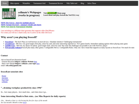Open the mobilityware link

click(10, 46)
